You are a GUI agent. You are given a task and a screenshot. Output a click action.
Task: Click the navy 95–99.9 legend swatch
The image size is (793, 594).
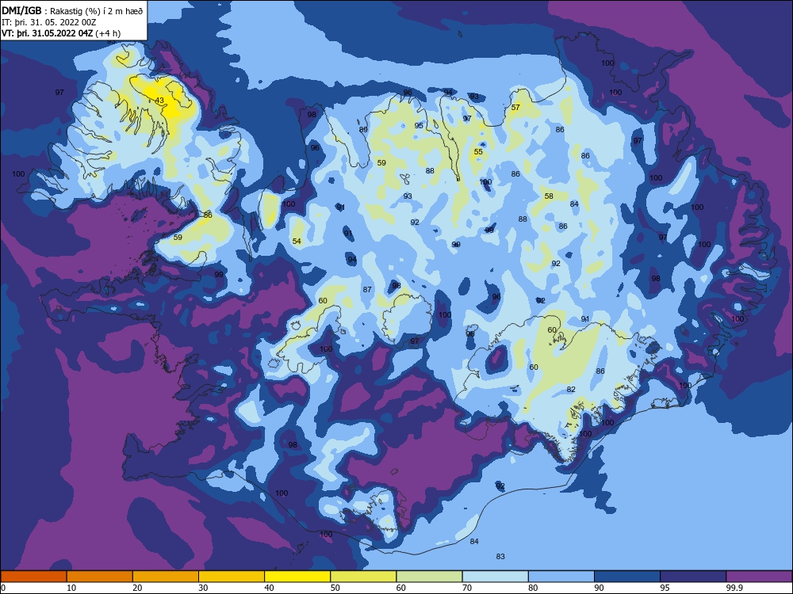(693, 577)
